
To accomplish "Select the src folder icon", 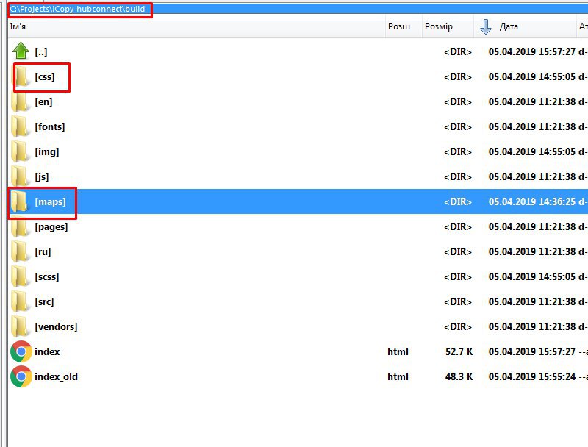I will (x=20, y=302).
